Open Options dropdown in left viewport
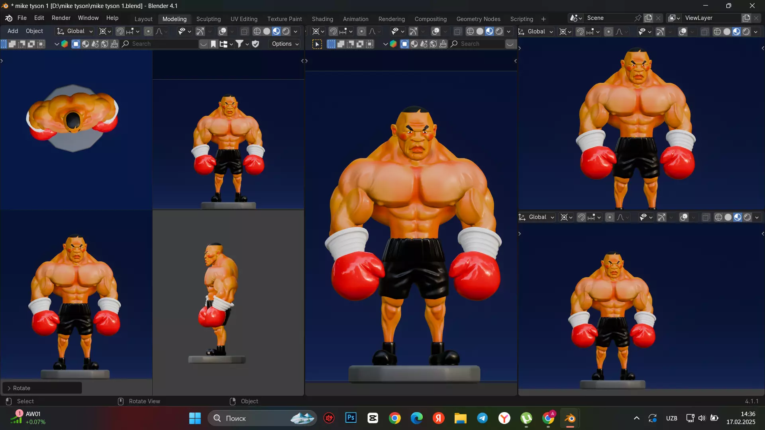The image size is (765, 430). pos(285,44)
